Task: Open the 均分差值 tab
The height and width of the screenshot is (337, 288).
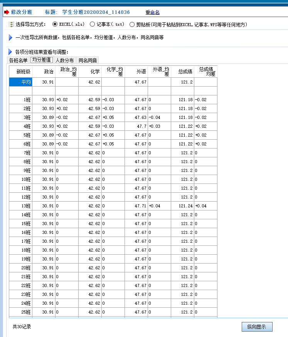Action: pos(42,60)
